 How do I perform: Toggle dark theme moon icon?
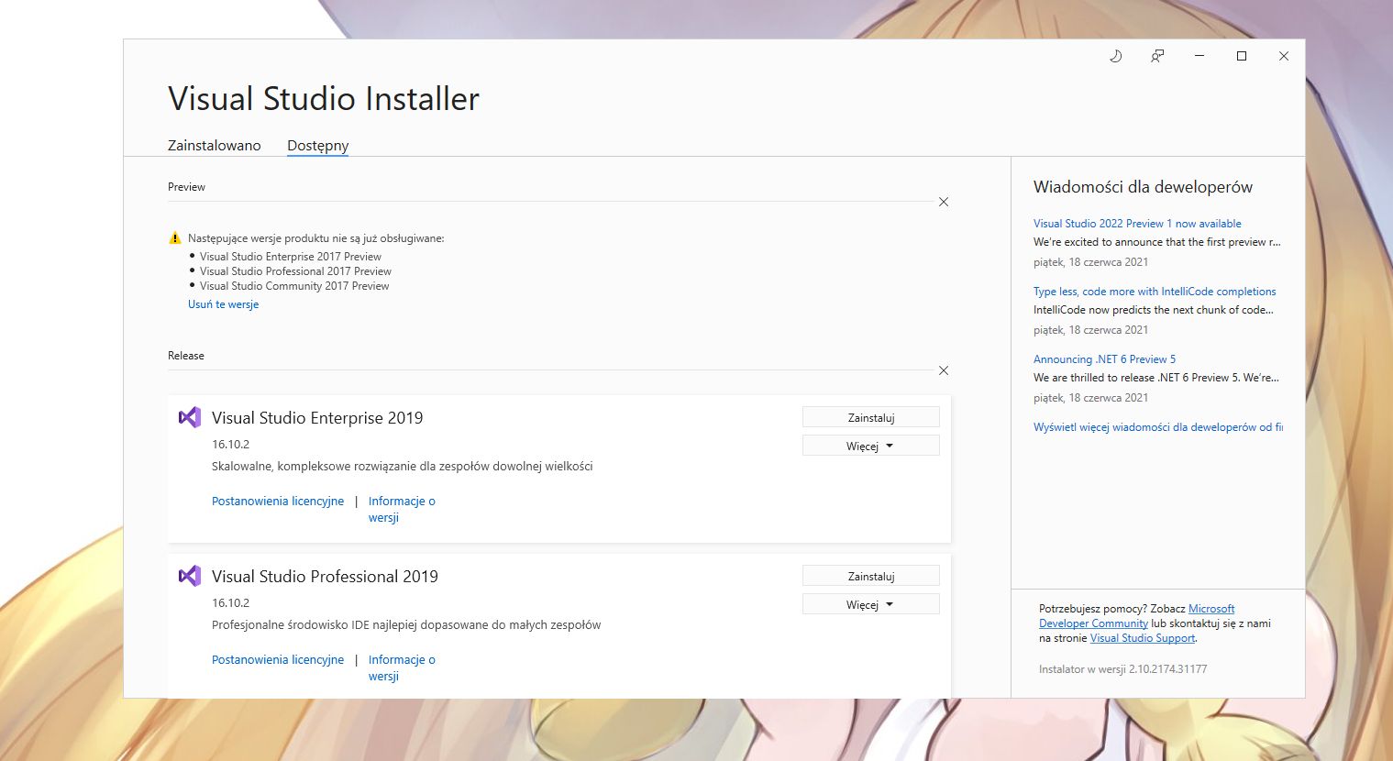(1115, 56)
